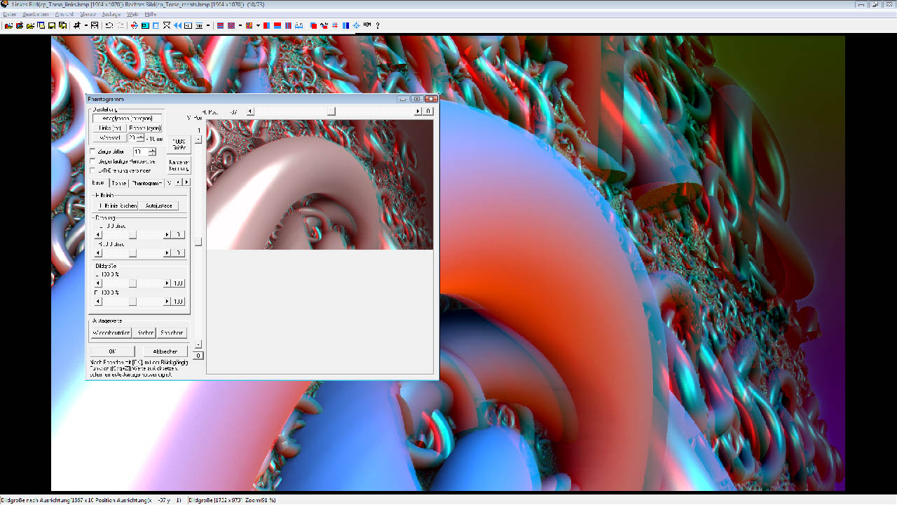The height and width of the screenshot is (505, 897).
Task: Click the red and blue horizontal stripes icon
Action: tap(219, 25)
